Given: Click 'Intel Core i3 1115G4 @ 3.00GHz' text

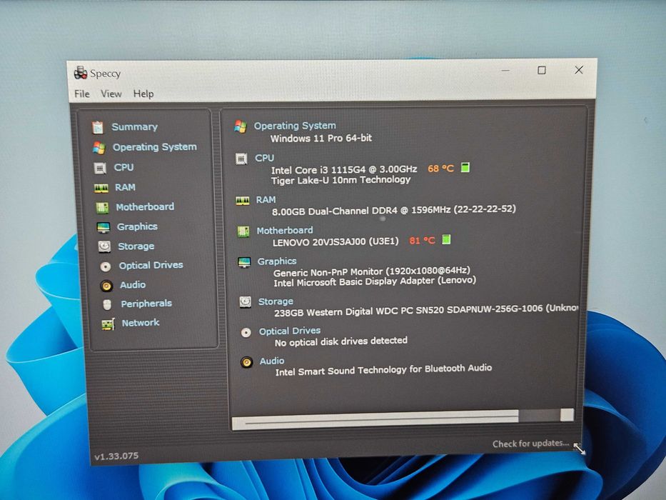Looking at the screenshot, I should tap(344, 170).
